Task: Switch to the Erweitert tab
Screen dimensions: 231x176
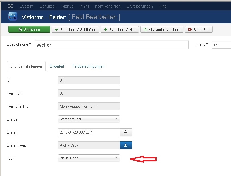Action: (x=57, y=66)
